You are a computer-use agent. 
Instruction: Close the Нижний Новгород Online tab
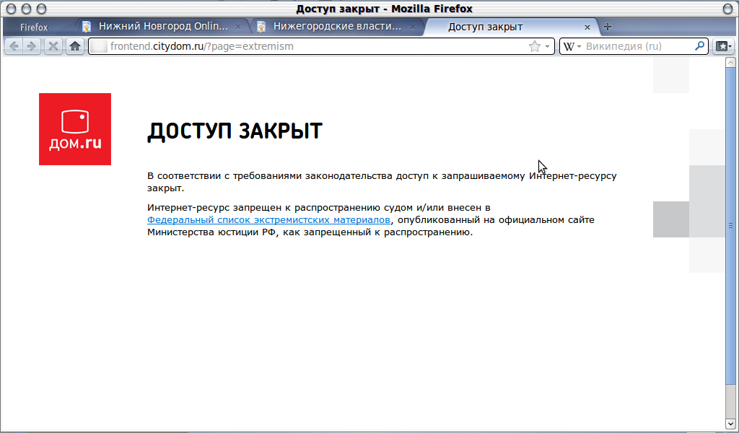click(x=238, y=27)
